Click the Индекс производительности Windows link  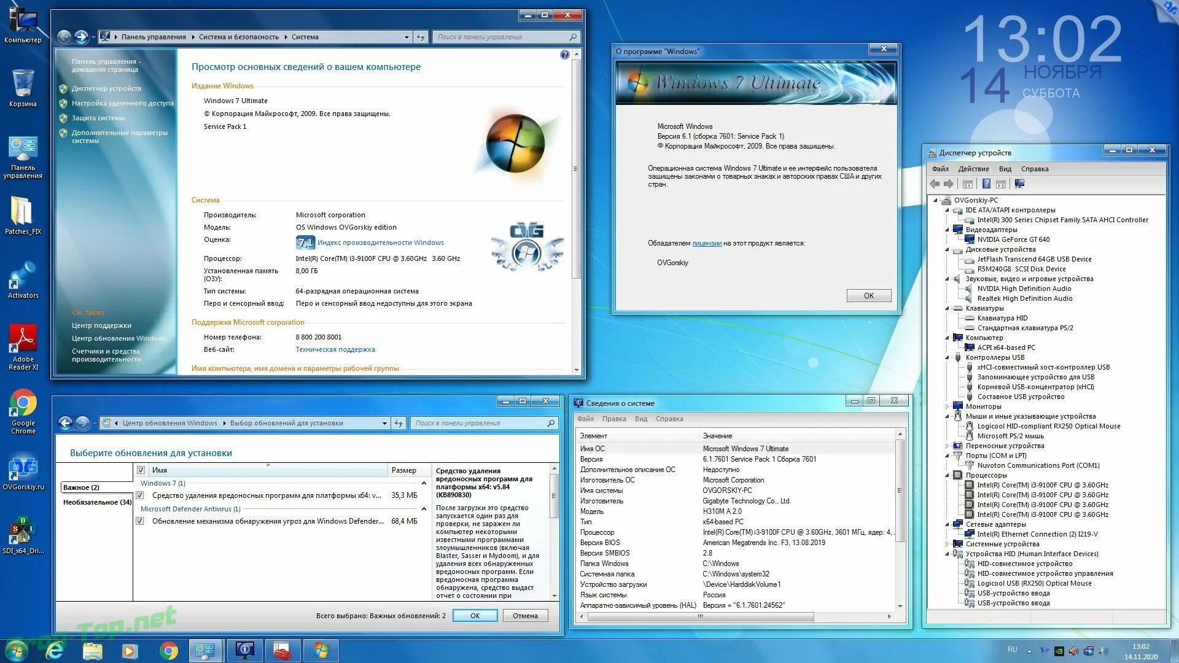tap(380, 242)
